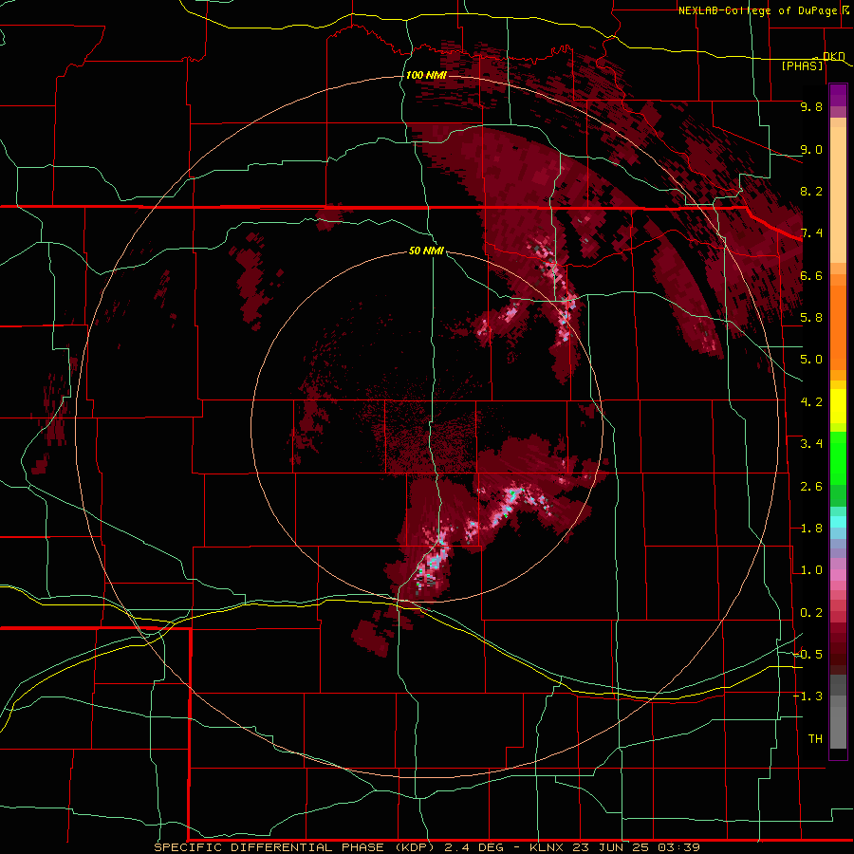
Task: Click the 6.6 legend value
Action: [x=811, y=275]
